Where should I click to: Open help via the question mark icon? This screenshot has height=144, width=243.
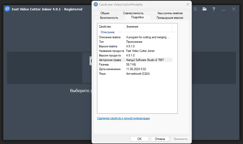pyautogui.click(x=214, y=9)
